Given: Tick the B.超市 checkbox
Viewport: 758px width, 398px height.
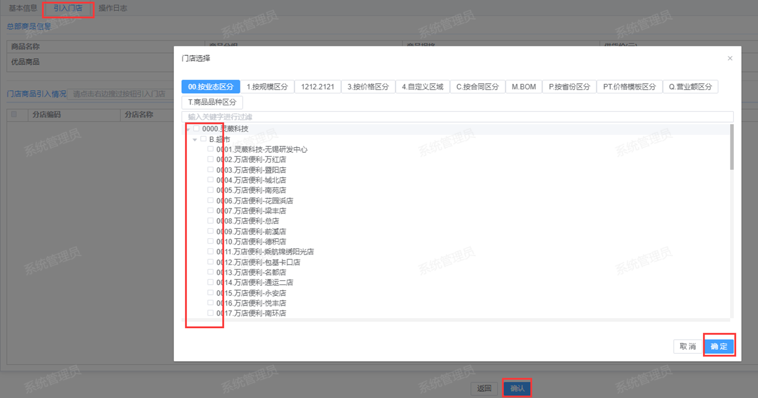Looking at the screenshot, I should click(x=204, y=139).
